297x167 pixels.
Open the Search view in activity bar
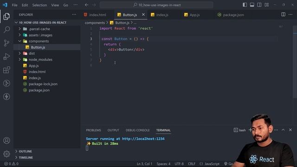pos(6,30)
